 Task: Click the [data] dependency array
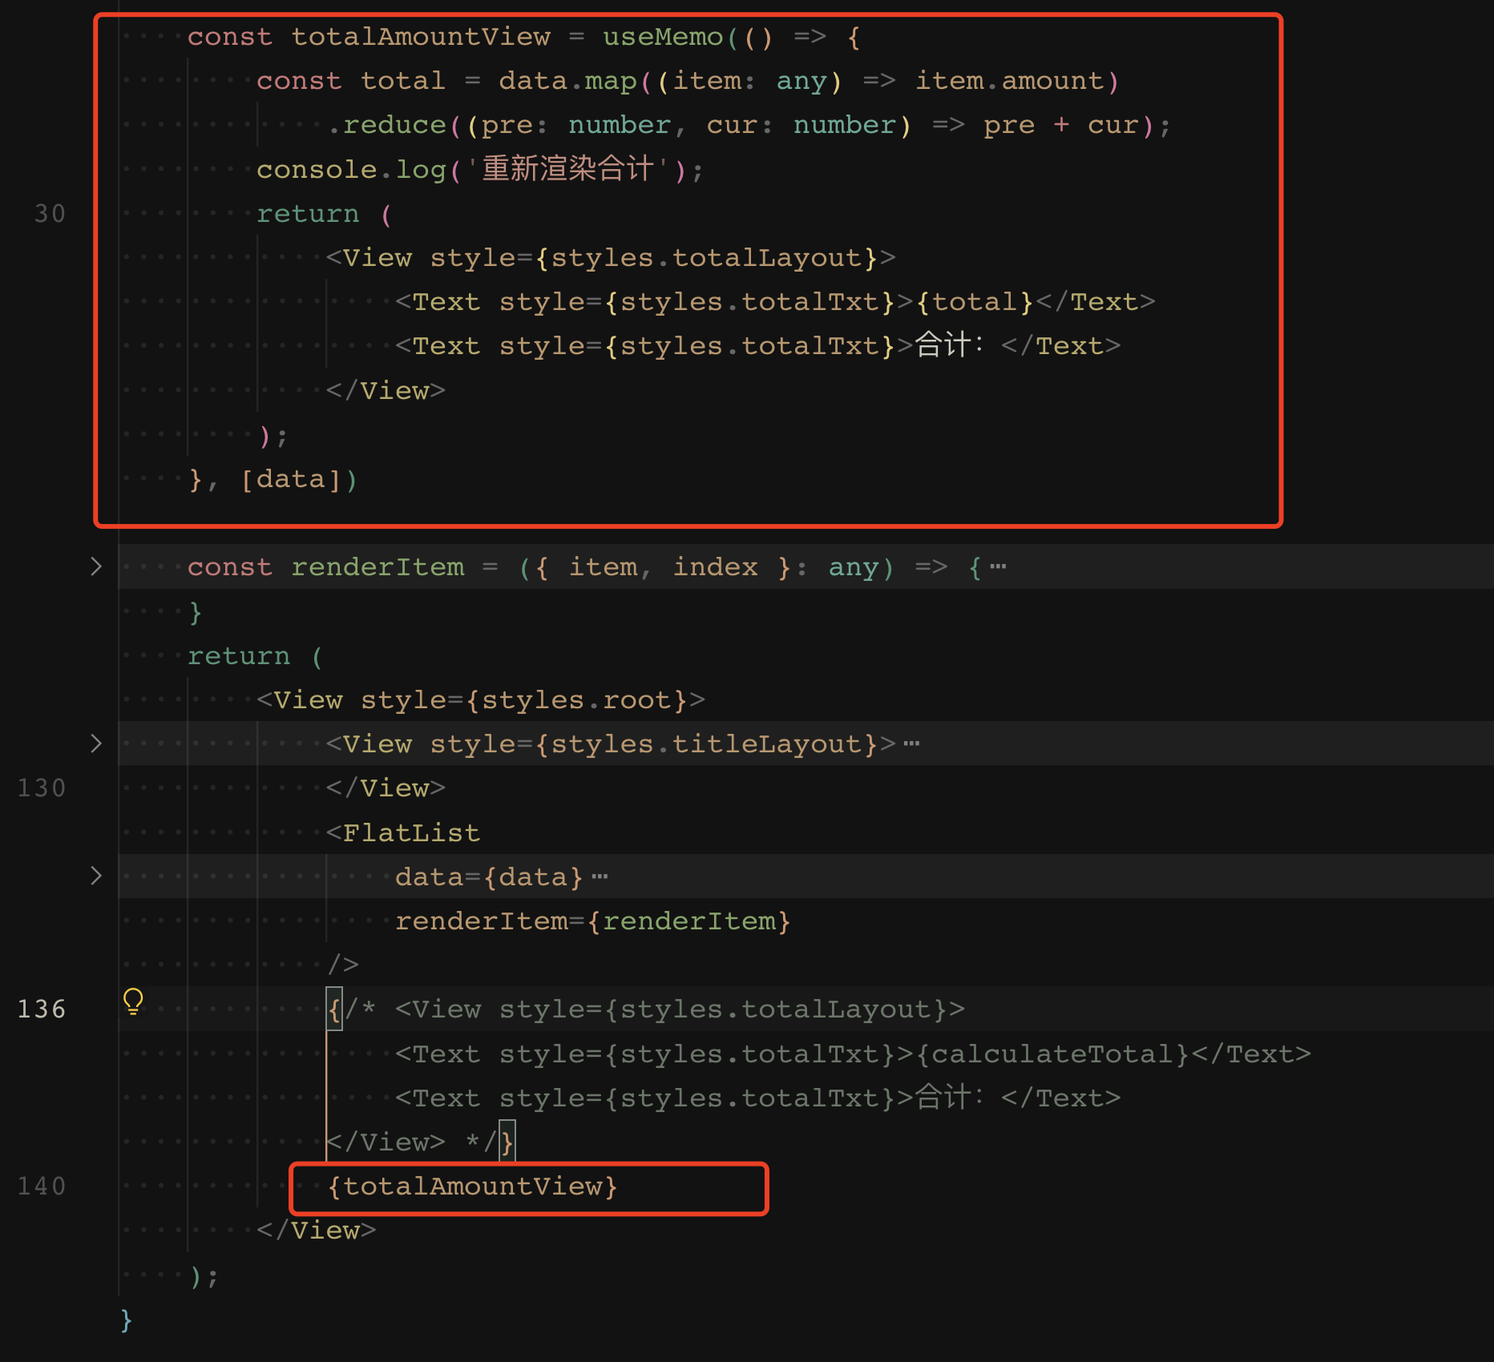coord(290,479)
